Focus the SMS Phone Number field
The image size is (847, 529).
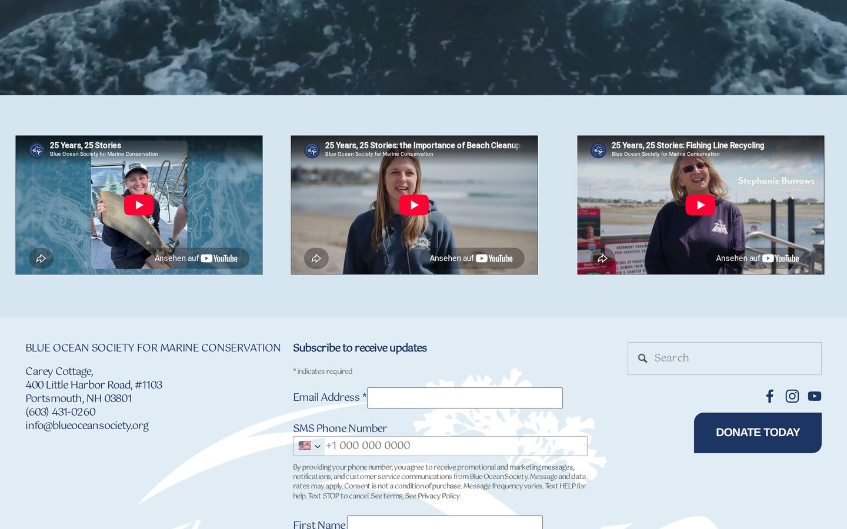pyautogui.click(x=440, y=446)
